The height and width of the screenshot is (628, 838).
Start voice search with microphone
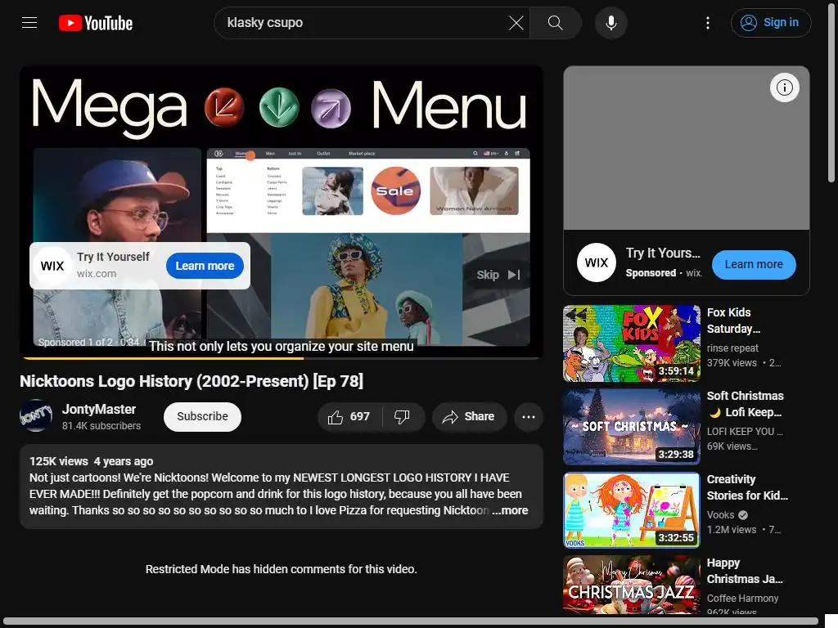pyautogui.click(x=610, y=23)
